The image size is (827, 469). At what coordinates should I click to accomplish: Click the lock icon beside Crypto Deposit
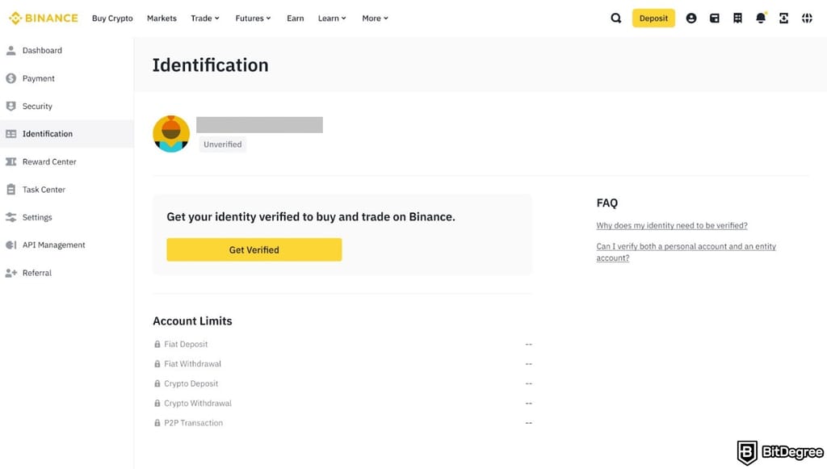(x=157, y=383)
